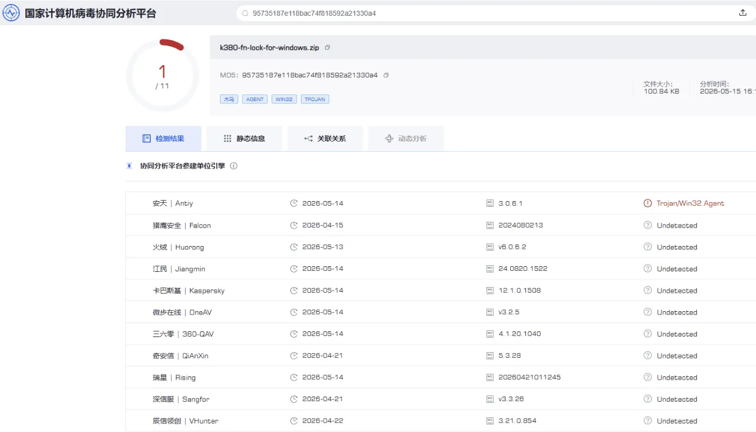Click the clock icon in the QiAnXin row
The width and height of the screenshot is (756, 432).
[x=294, y=356]
